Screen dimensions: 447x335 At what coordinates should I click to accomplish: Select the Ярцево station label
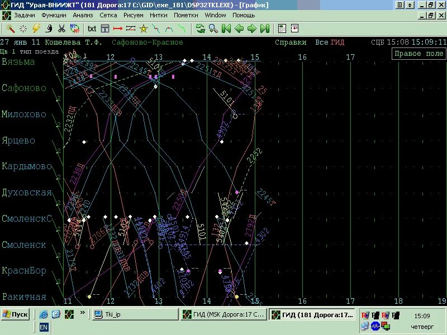(18, 141)
